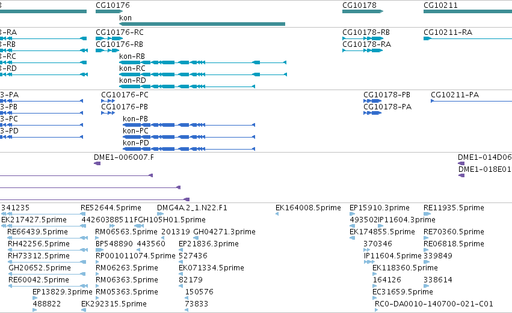Click the EK292315.5prime EST label
Viewport: 512px width, 313px height.
[x=114, y=305]
